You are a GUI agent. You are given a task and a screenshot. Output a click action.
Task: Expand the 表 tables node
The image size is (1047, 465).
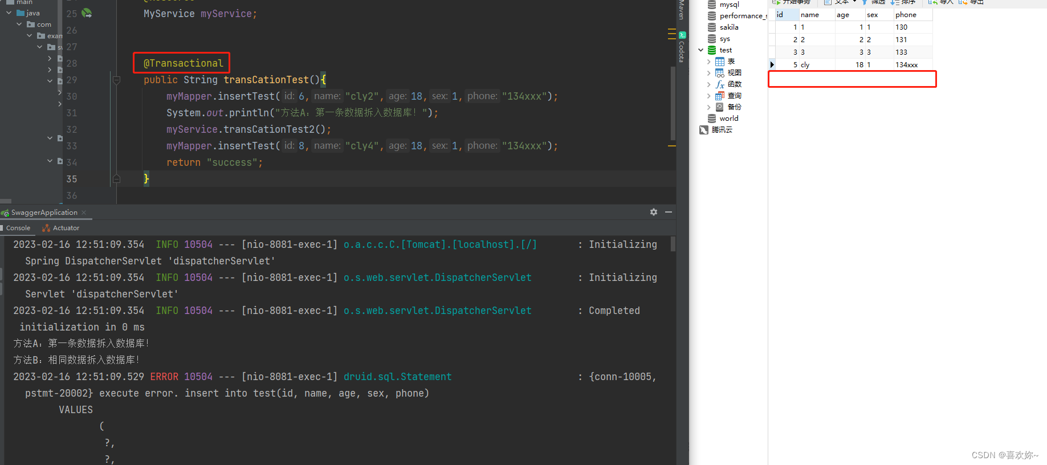coord(709,62)
